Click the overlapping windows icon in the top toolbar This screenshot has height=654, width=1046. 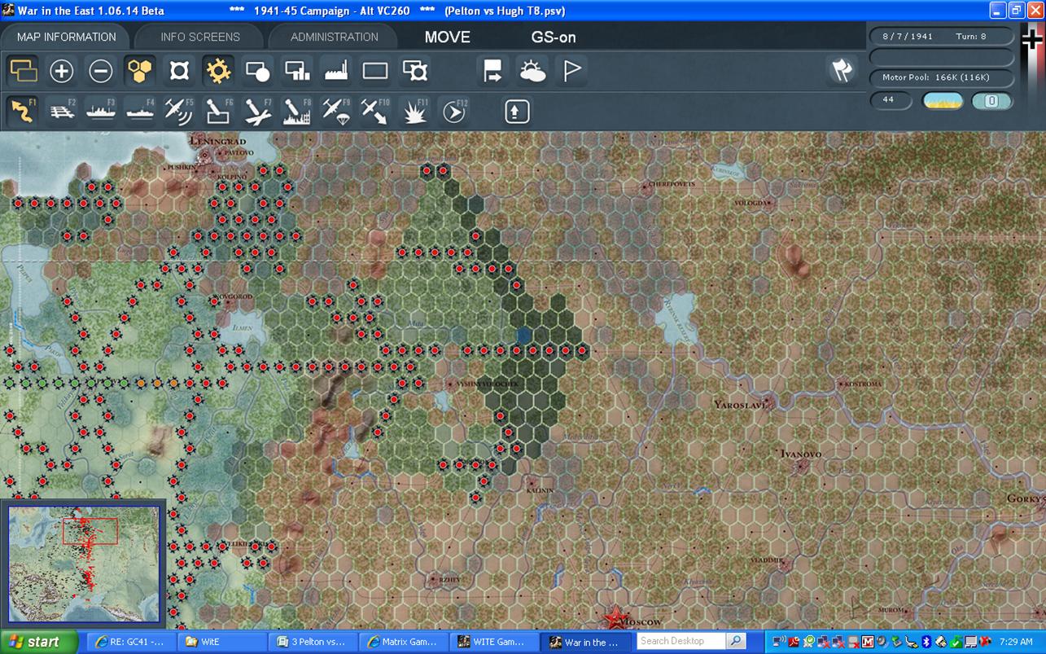[23, 71]
